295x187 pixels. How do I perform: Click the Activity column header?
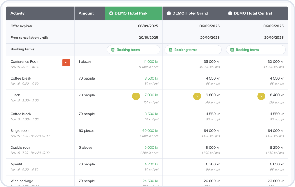[18, 13]
